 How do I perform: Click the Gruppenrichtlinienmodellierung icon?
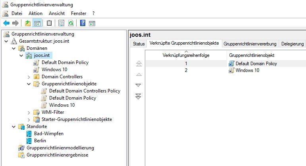click(x=21, y=148)
